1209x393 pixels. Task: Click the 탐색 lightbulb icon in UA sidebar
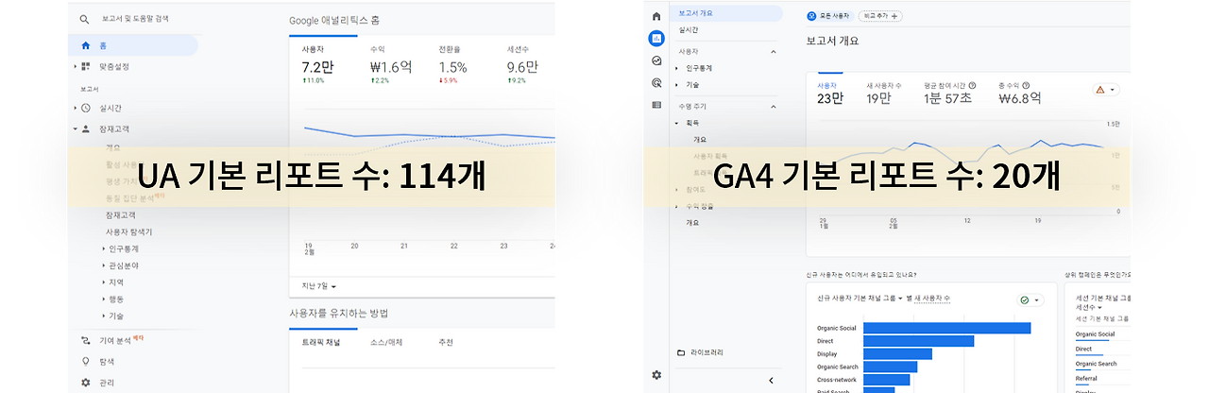point(86,361)
